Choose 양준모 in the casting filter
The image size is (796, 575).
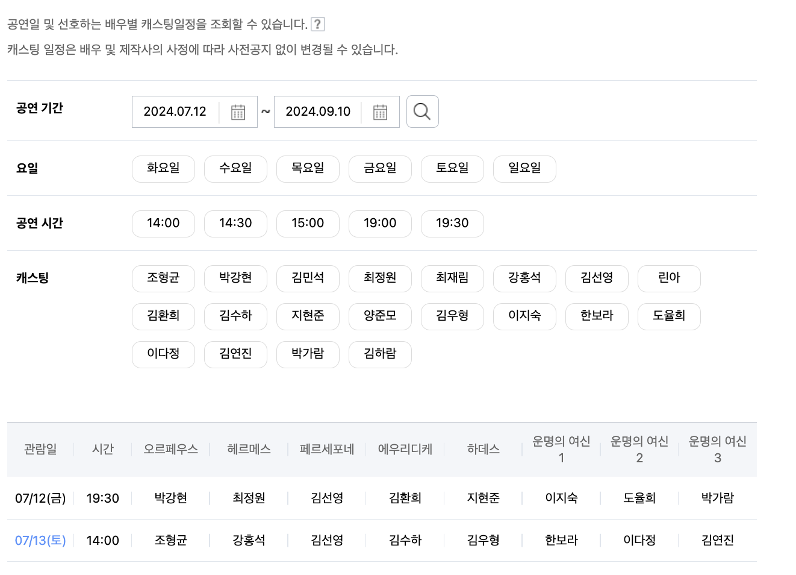(x=380, y=316)
